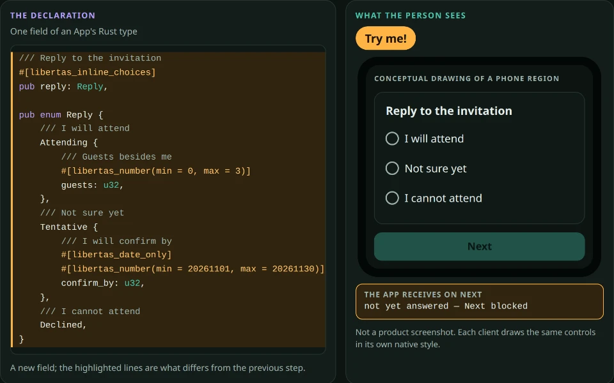Click the enum variant line "Declined,"
Screen dimensions: 614x383
63,325
